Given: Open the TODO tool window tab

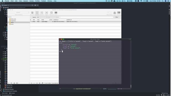Looking at the screenshot, I should point(5,93).
